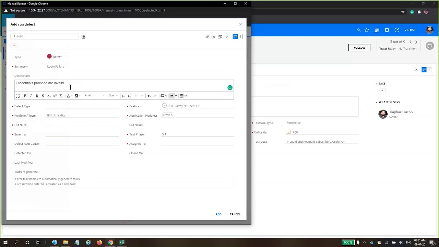Click the Grammarly icon in description
The width and height of the screenshot is (439, 247).
point(230,88)
